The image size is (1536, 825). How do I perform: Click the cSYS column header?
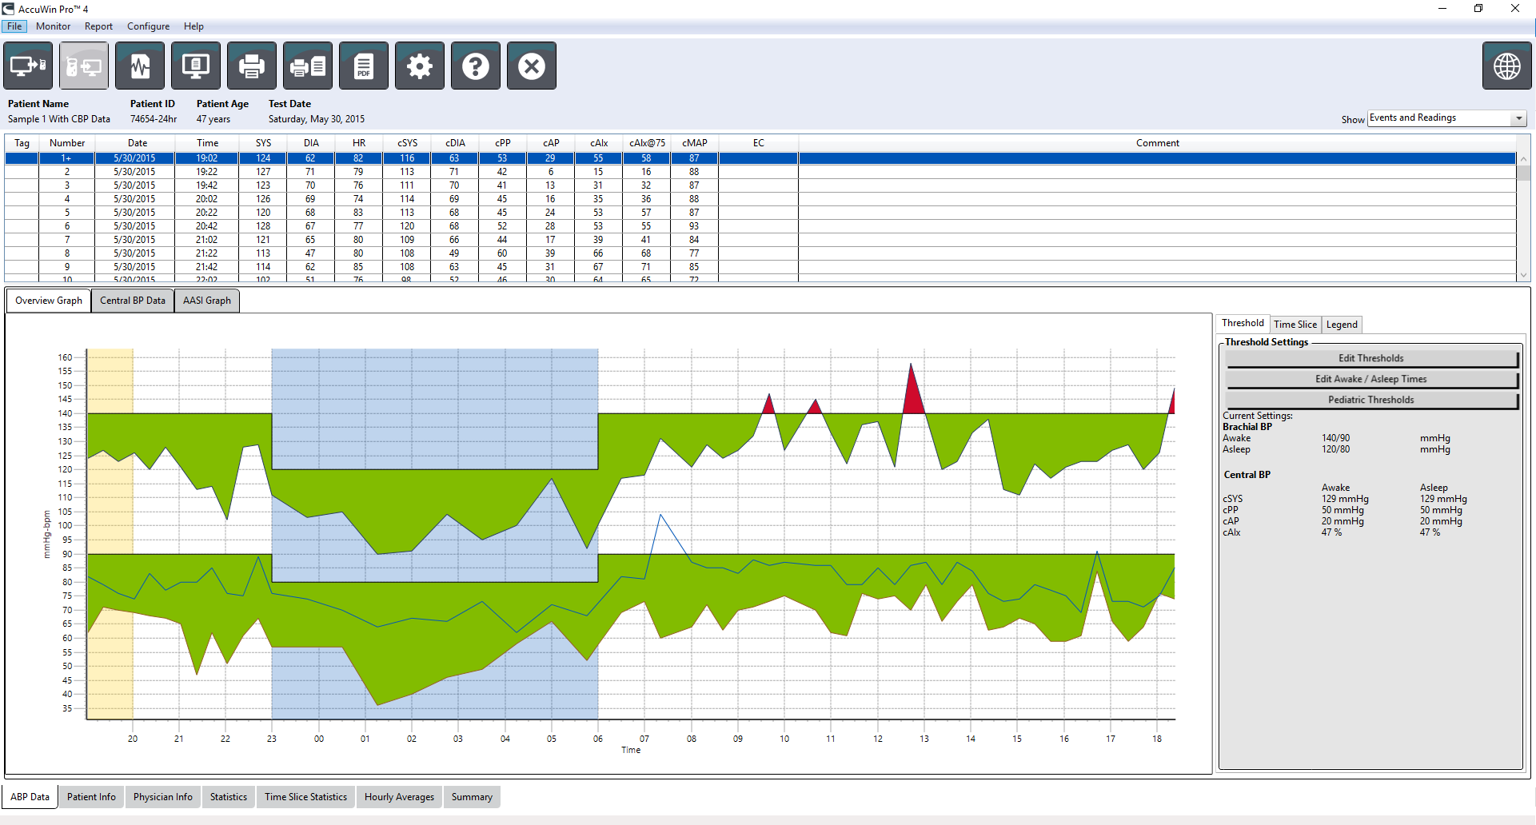tap(407, 143)
